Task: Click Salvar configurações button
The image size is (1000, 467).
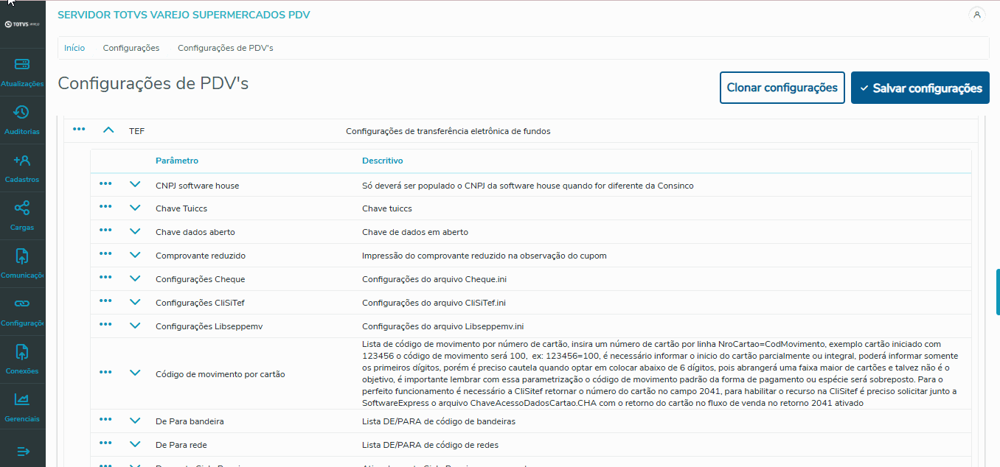Action: coord(920,88)
